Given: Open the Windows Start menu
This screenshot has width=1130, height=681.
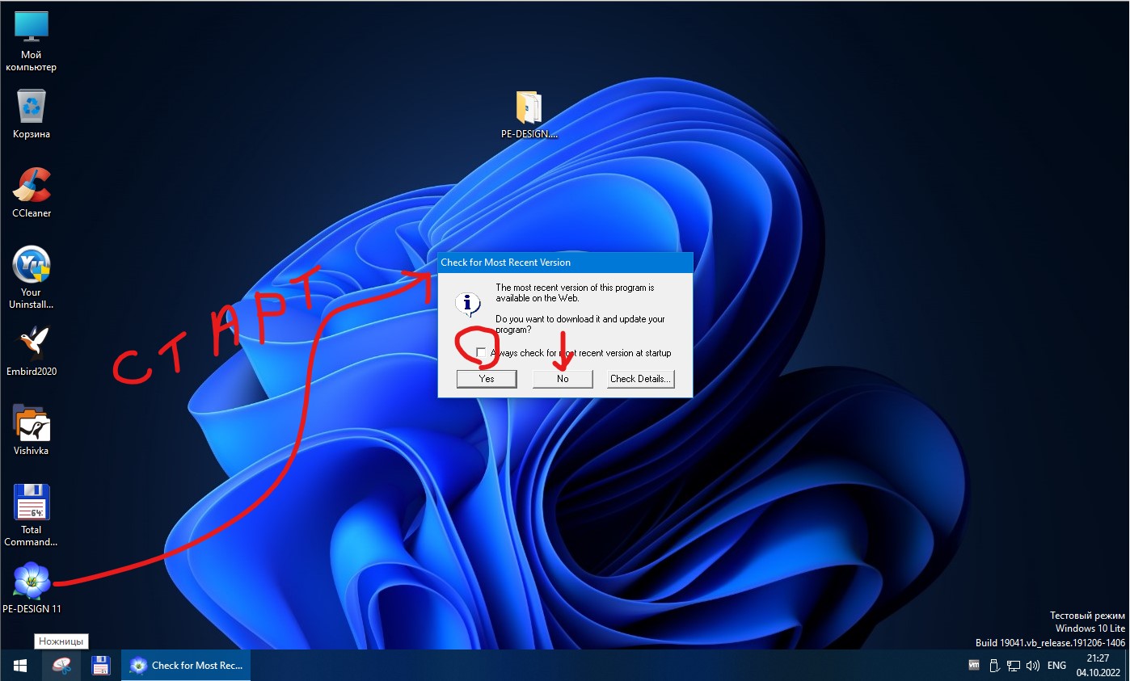Looking at the screenshot, I should 20,666.
